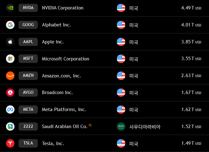Click the Meta Platforms logo icon
Screen dimensions: 209x152
[x=10, y=110]
